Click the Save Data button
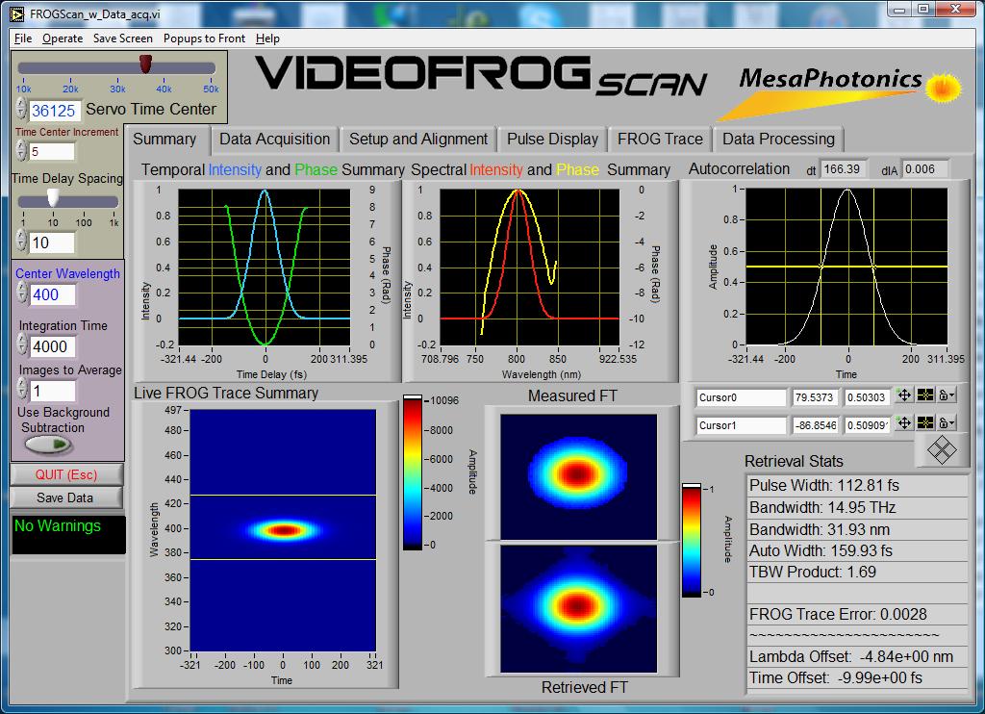The width and height of the screenshot is (985, 714). [x=65, y=497]
